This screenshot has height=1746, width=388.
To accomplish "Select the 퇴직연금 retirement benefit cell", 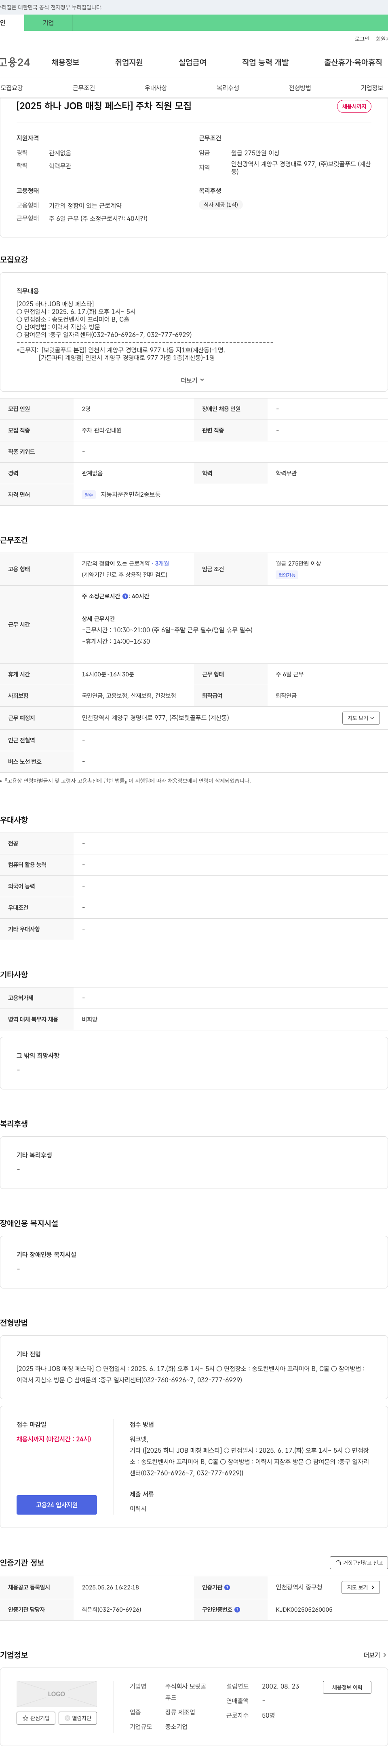I will (x=286, y=696).
